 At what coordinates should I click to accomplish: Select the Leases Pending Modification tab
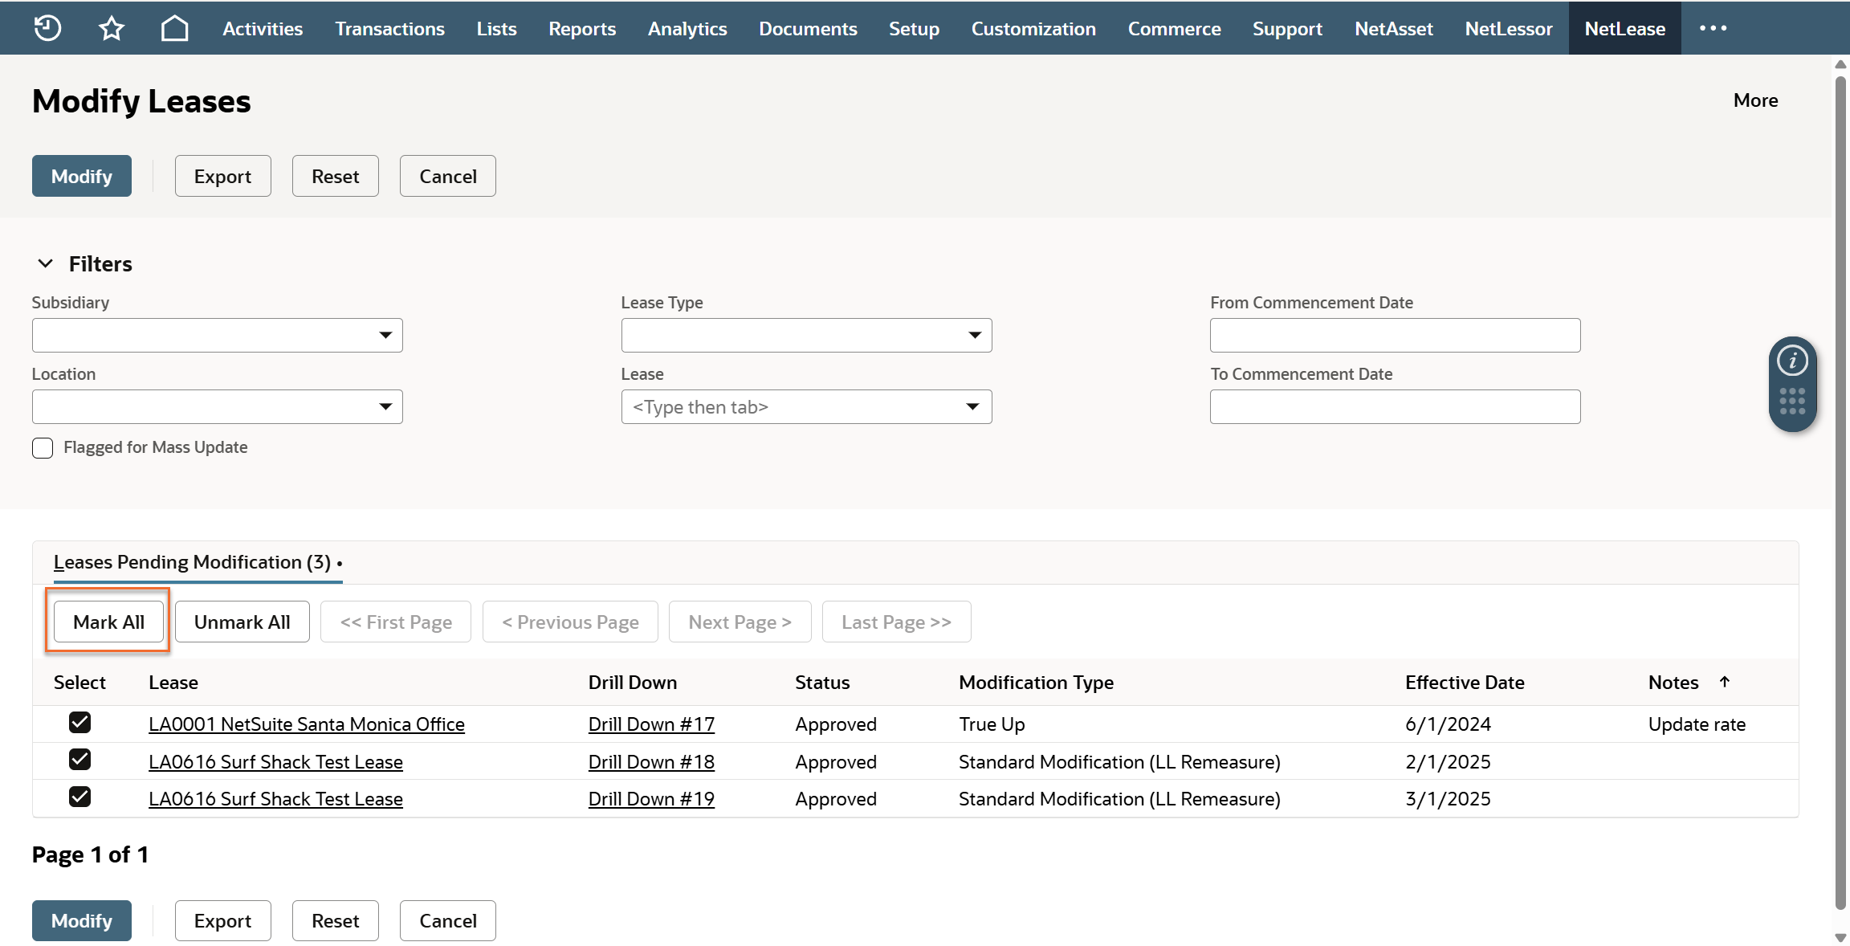click(193, 562)
